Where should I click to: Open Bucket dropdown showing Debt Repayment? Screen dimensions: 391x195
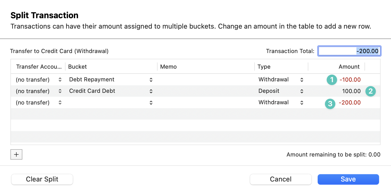pyautogui.click(x=111, y=80)
